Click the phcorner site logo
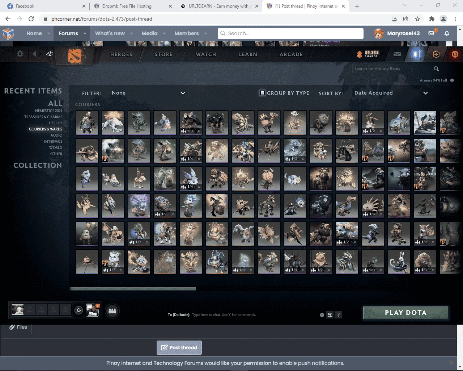The image size is (463, 371). click(x=9, y=33)
